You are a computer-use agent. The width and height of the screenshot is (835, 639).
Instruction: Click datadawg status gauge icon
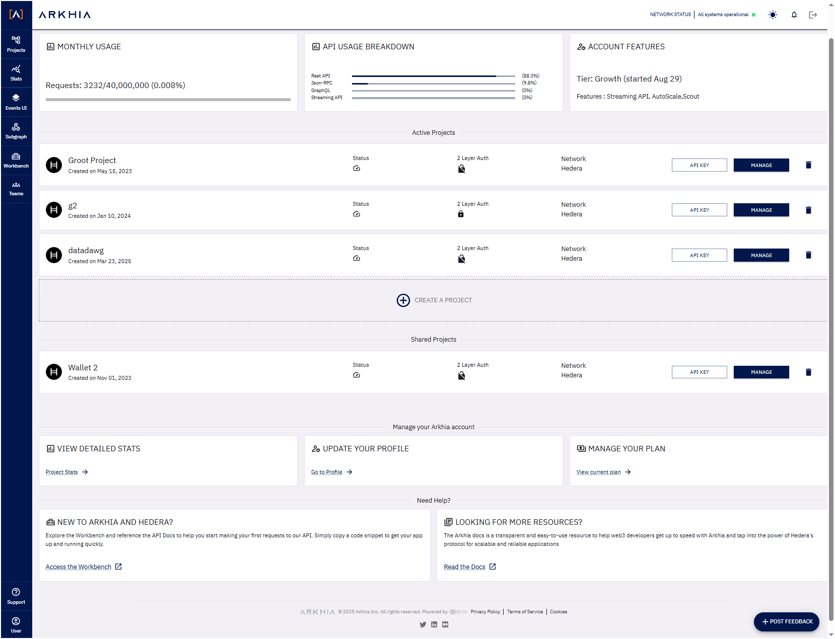tap(357, 258)
